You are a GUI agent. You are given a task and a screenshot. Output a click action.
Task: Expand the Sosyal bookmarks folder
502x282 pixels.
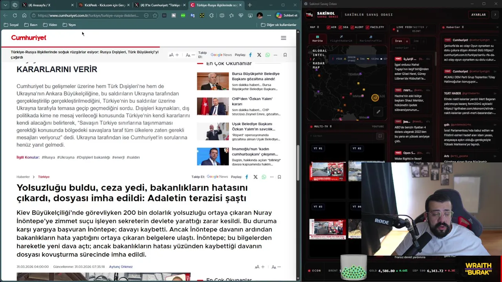click(x=11, y=25)
